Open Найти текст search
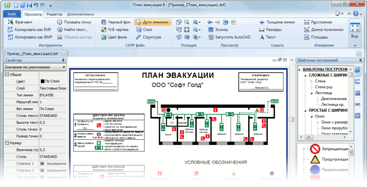The height and width of the screenshot is (187, 367). [x=72, y=29]
